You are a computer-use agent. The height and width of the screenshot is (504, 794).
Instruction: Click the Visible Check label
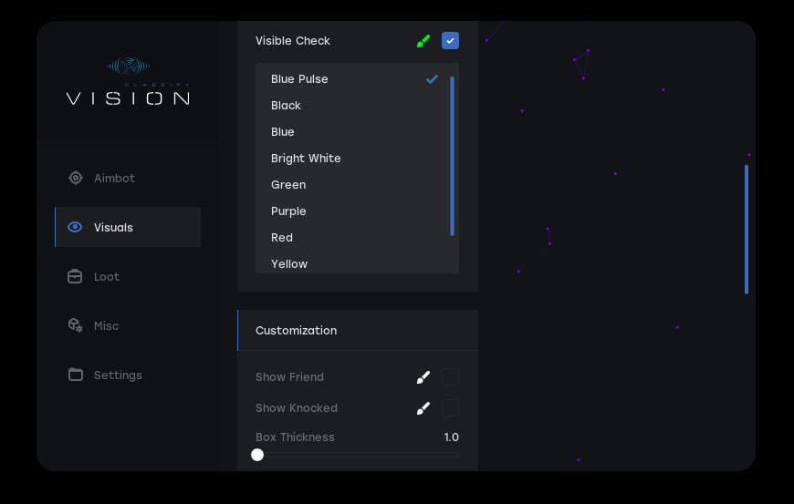tap(293, 40)
